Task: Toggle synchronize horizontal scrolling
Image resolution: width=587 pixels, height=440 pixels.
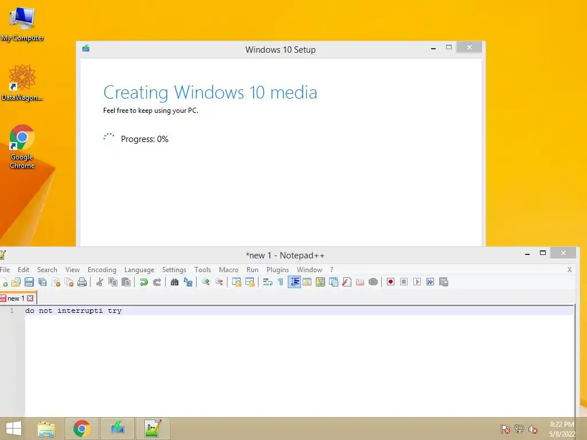Action: click(250, 282)
